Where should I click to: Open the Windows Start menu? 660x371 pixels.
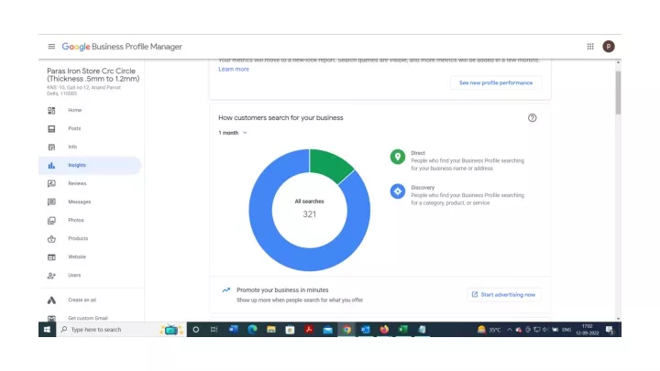tap(47, 330)
